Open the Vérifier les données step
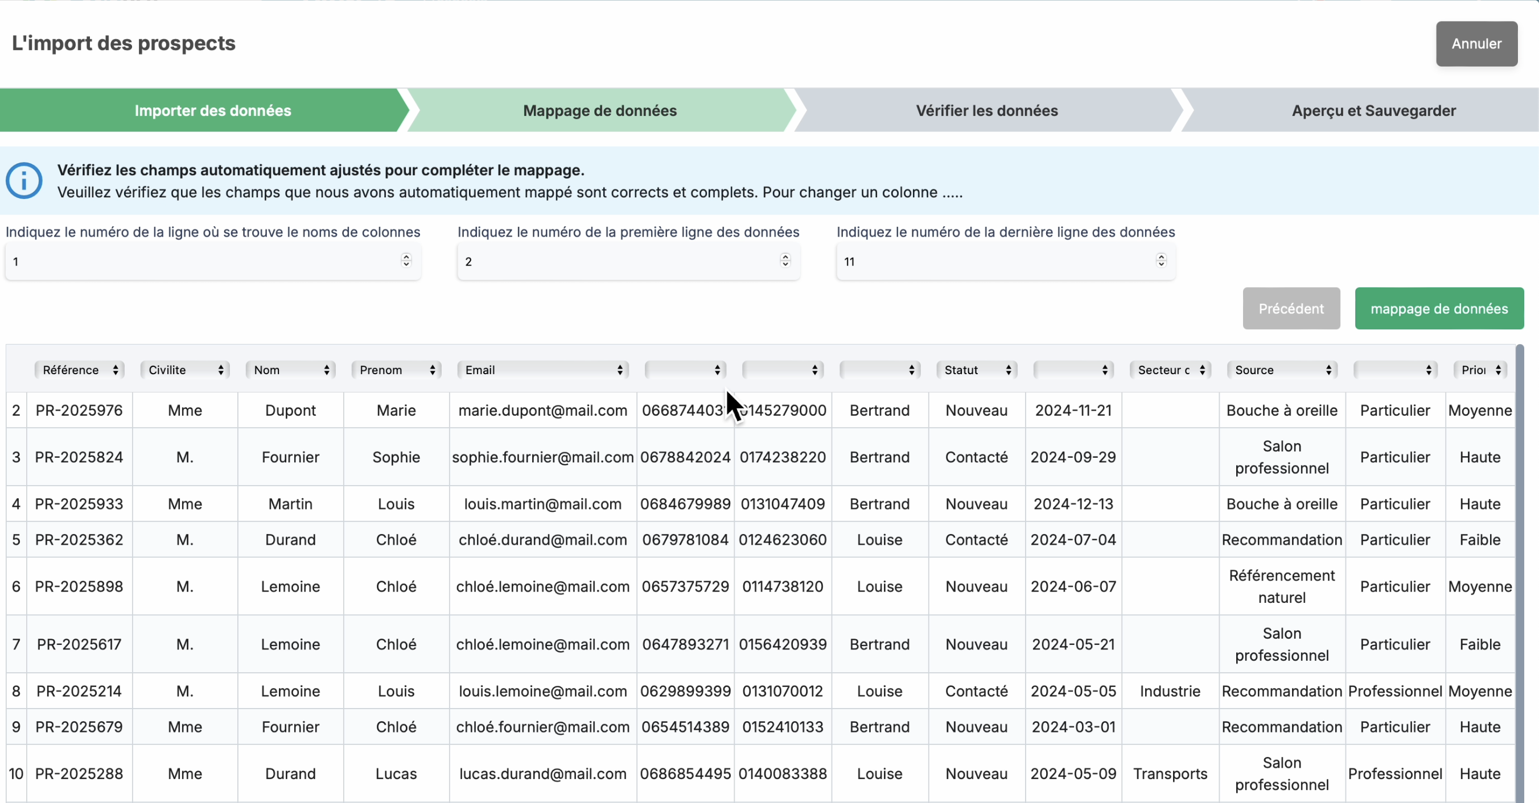The width and height of the screenshot is (1539, 803). (x=987, y=110)
